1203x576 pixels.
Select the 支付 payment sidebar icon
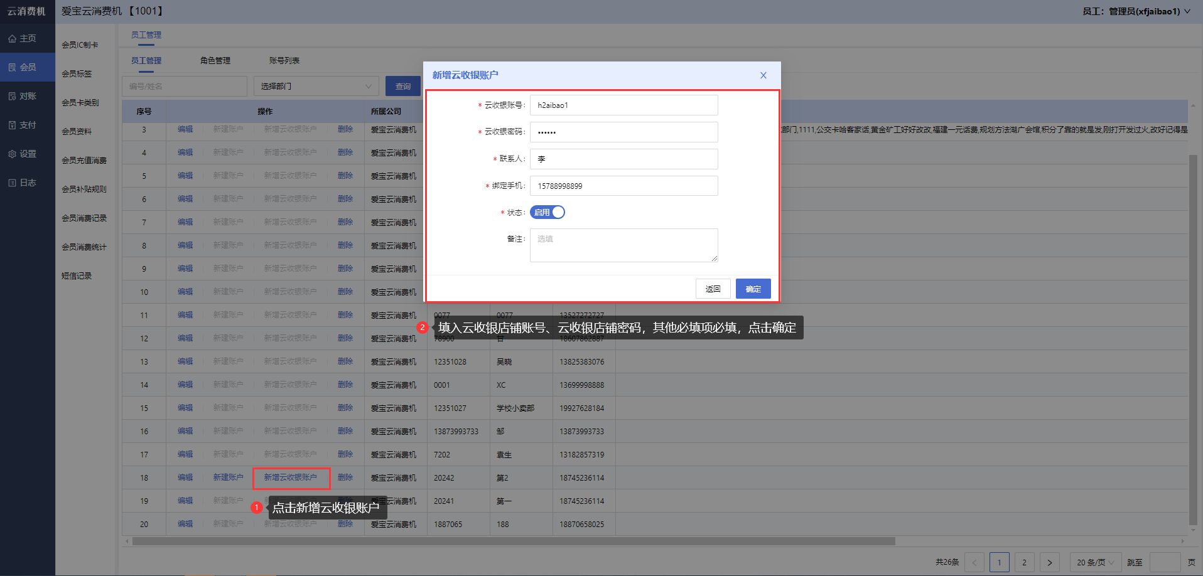pos(13,125)
